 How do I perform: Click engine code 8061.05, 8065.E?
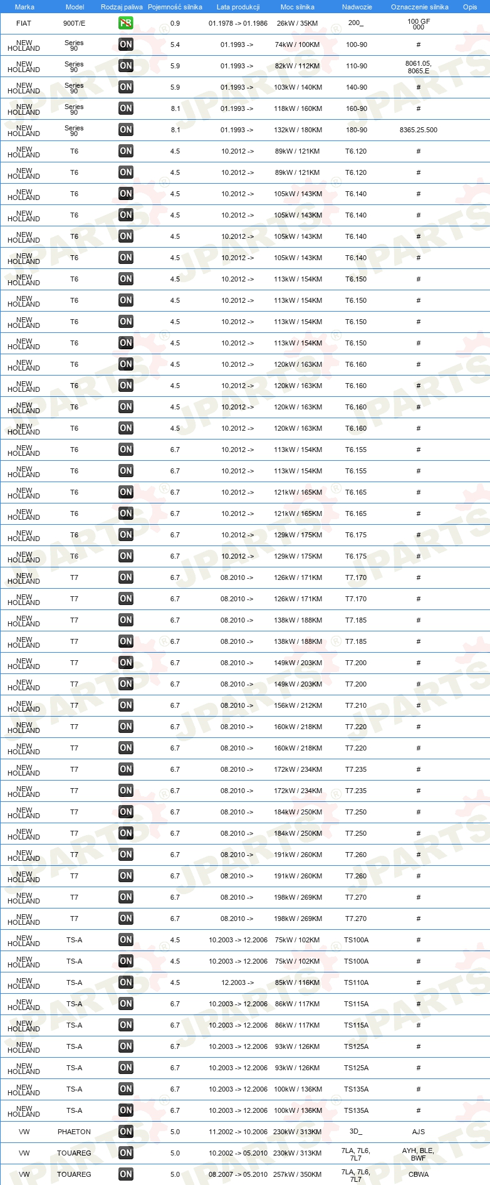coord(419,66)
